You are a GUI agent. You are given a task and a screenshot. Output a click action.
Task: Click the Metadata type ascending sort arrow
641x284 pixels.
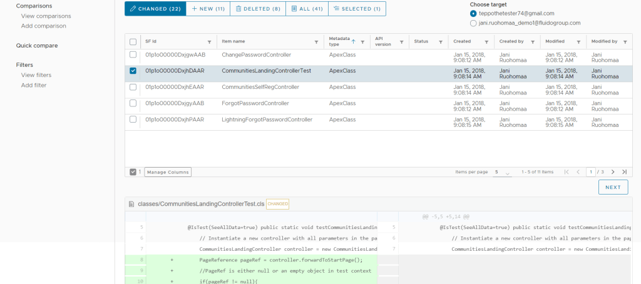coord(354,42)
